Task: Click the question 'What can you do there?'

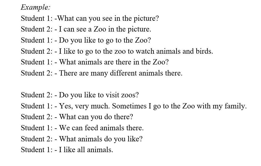Action: pos(96,117)
